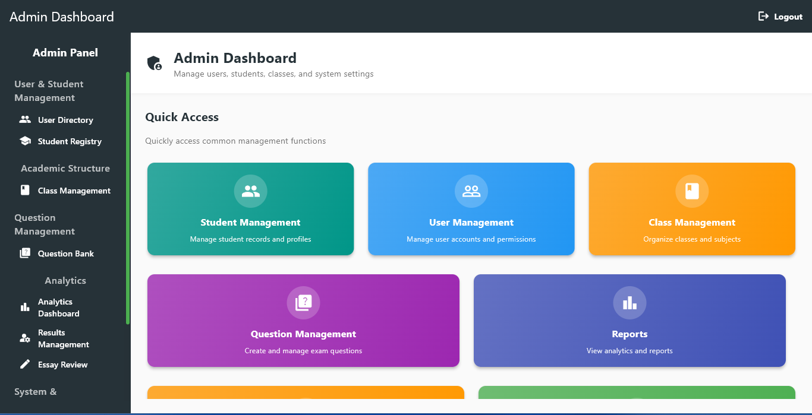Click the Reports card to view analytics
The width and height of the screenshot is (812, 415).
pos(630,321)
